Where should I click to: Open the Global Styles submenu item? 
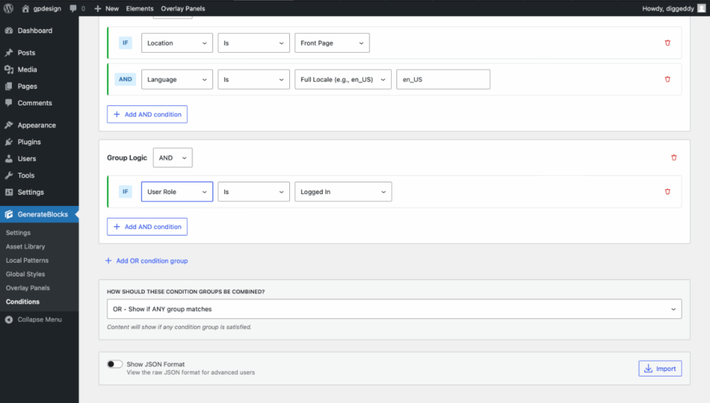(26, 274)
